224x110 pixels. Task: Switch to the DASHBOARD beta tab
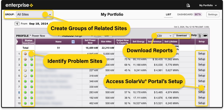[x=189, y=14]
